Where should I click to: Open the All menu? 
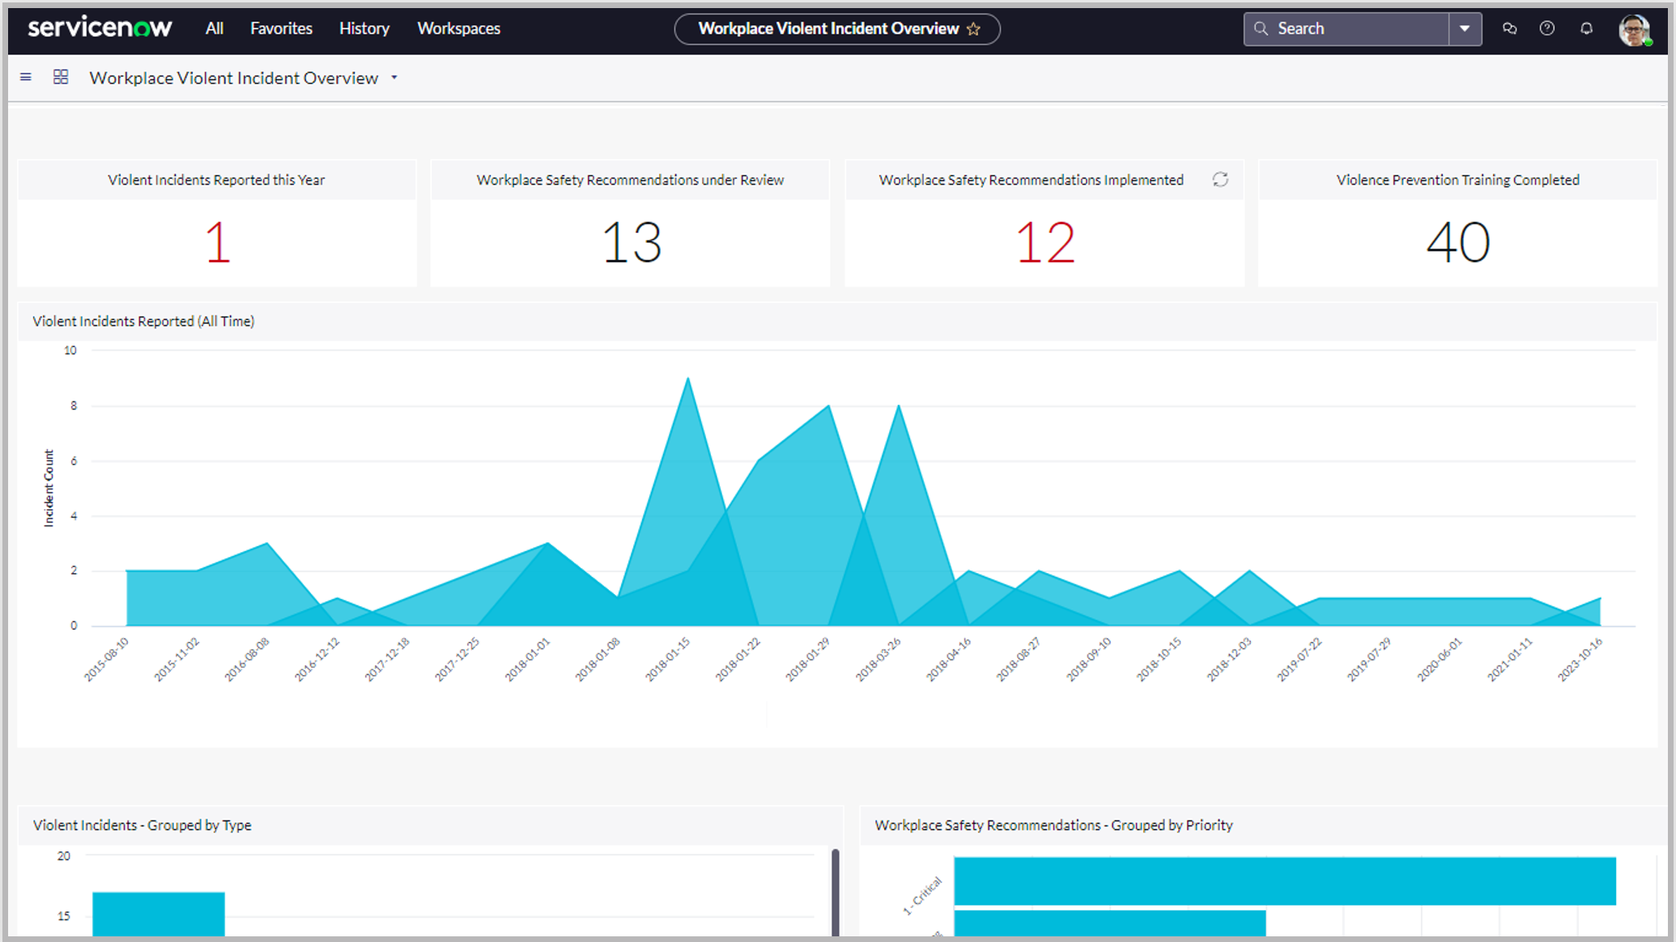point(214,28)
